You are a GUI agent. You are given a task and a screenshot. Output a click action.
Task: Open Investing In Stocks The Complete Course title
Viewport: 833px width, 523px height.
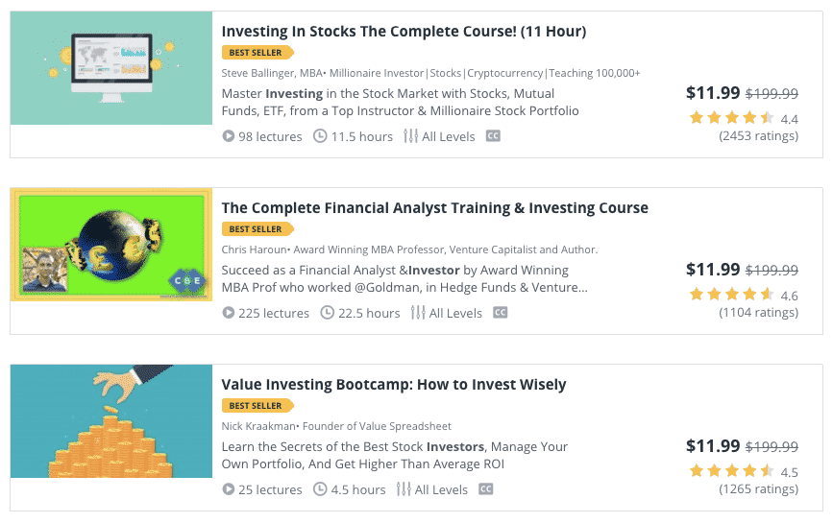(x=404, y=32)
